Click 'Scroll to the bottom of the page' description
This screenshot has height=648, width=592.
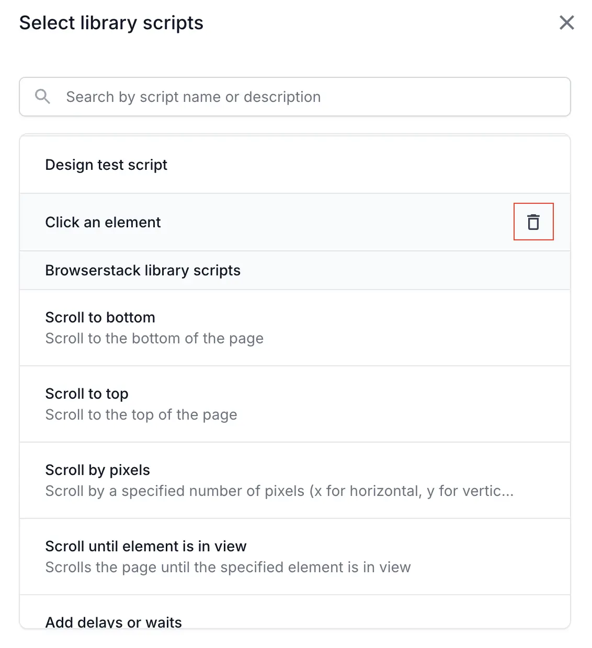(x=154, y=339)
